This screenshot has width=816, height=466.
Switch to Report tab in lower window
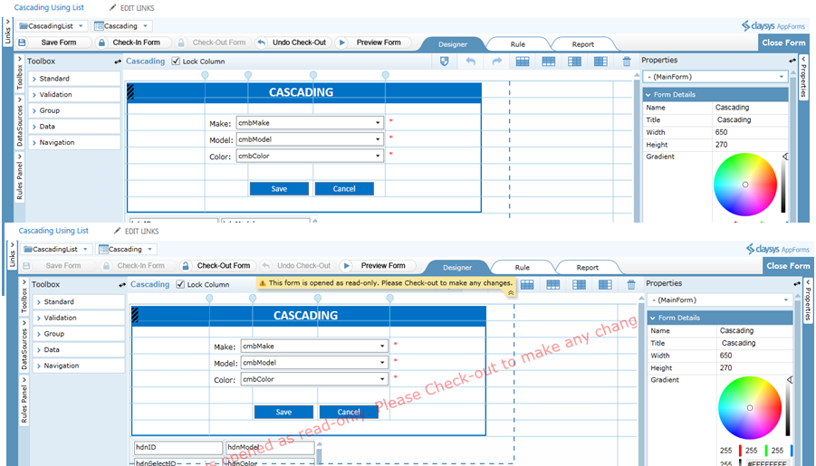(x=588, y=267)
